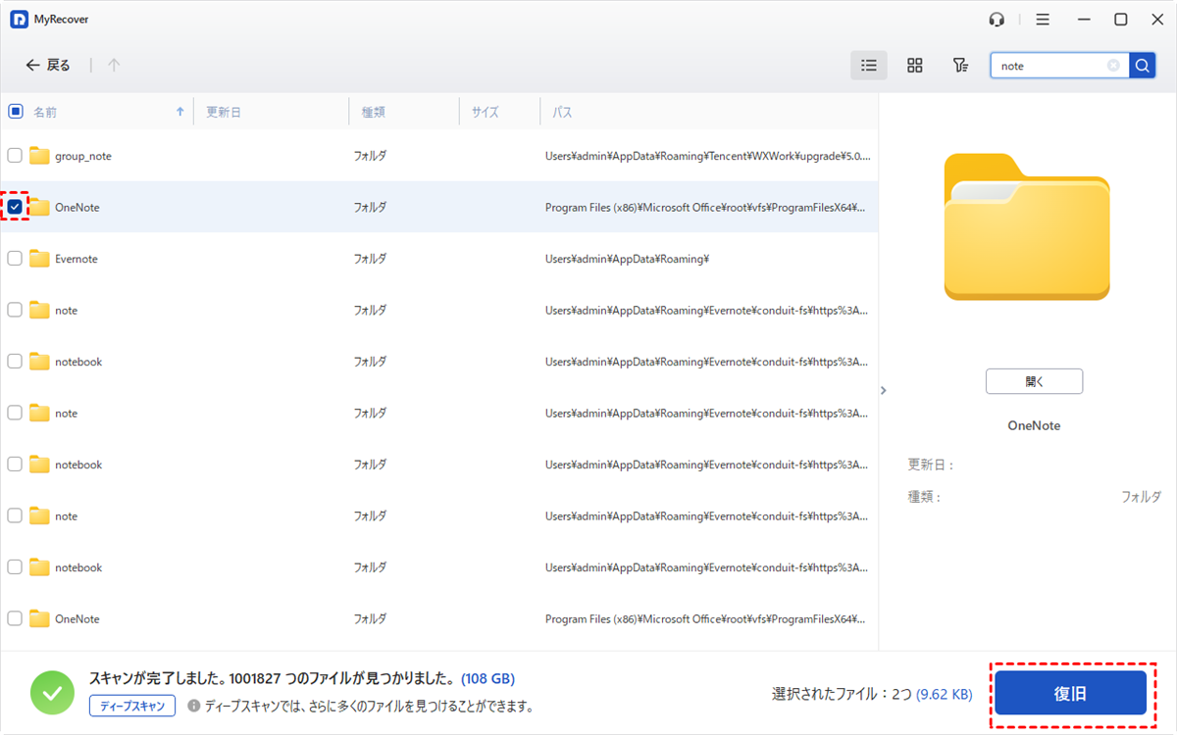Collapse the preview panel with chevron
Screen dimensions: 1177x735
883,390
